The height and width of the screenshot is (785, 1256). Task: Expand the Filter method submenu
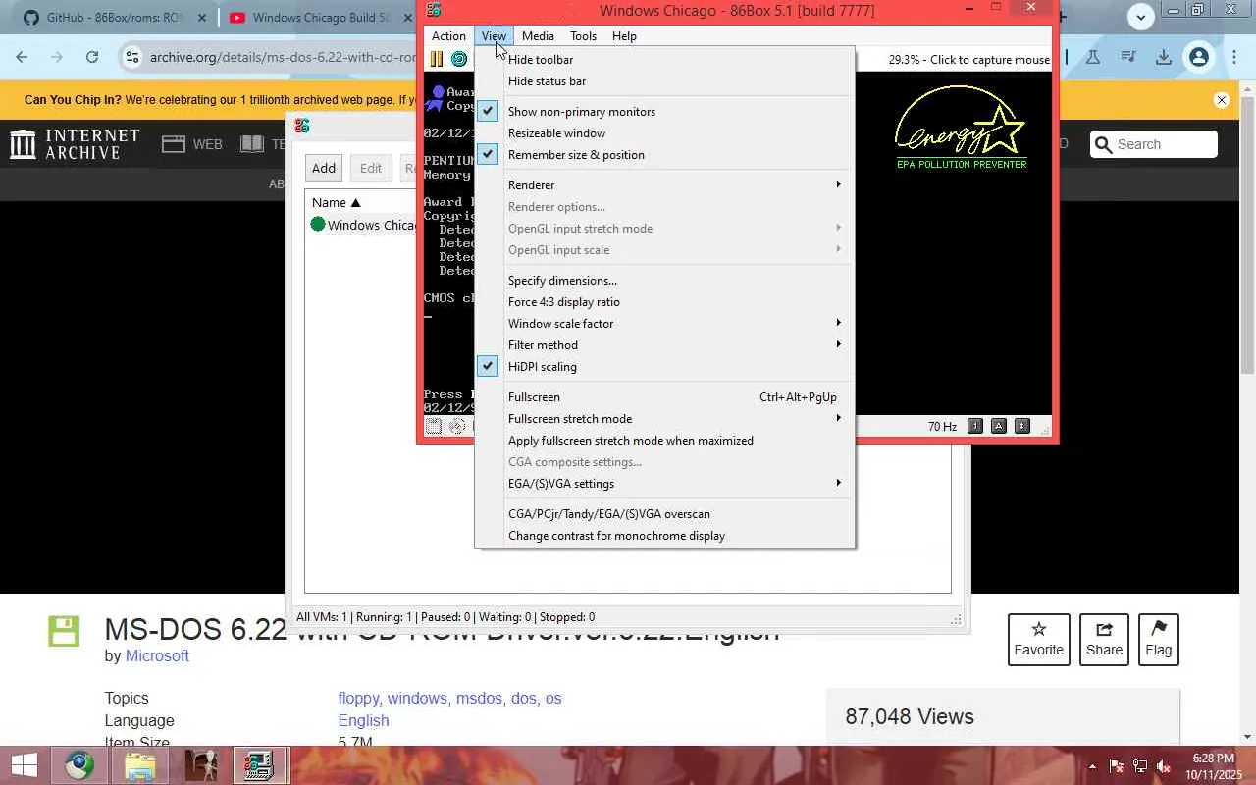click(x=665, y=345)
